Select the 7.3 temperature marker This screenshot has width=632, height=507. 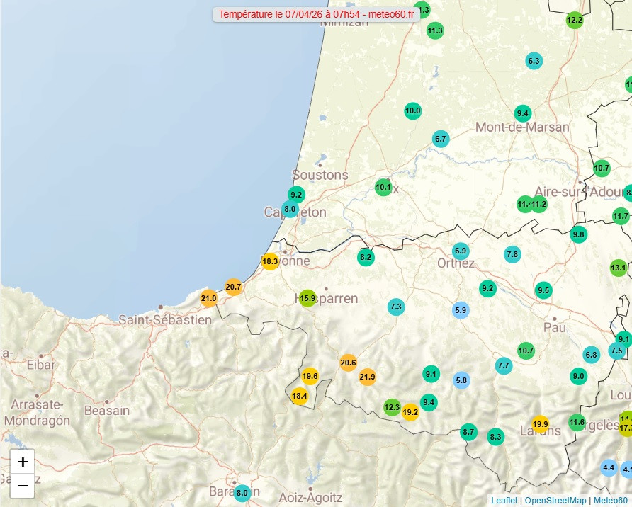coord(396,307)
